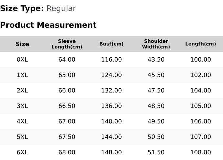Click the 4XL size row label

22,121
